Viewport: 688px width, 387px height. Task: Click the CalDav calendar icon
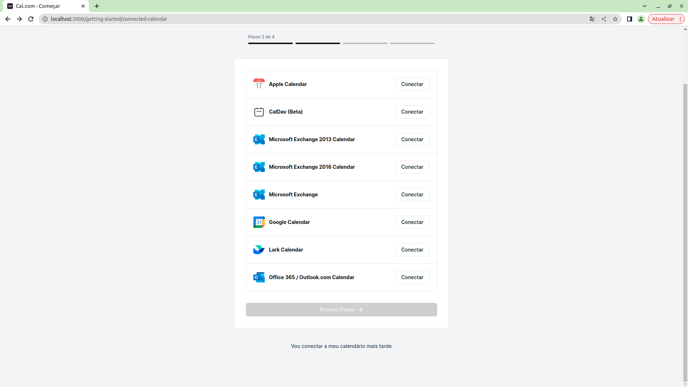[x=259, y=112]
